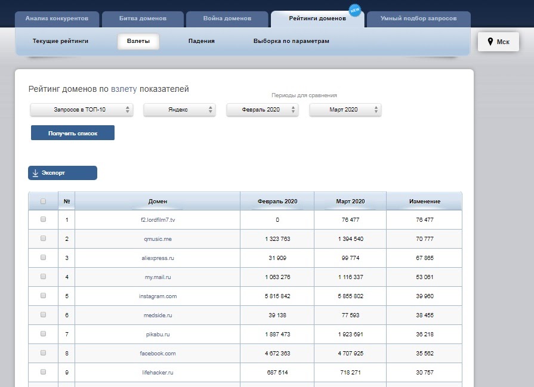Click the location pin icon next to Мск

pyautogui.click(x=490, y=42)
